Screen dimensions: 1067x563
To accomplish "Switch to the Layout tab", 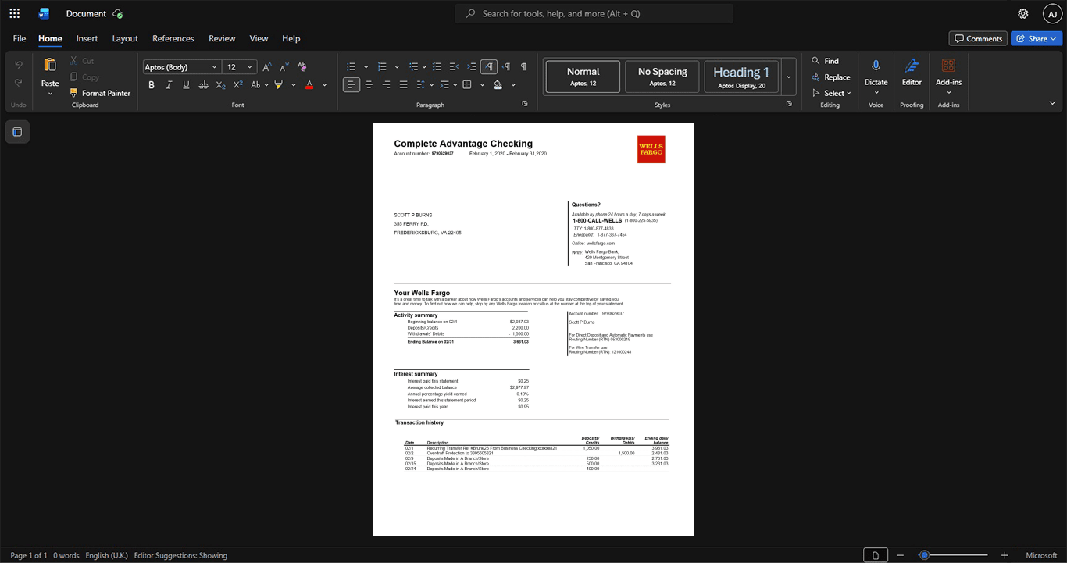I will click(x=125, y=38).
